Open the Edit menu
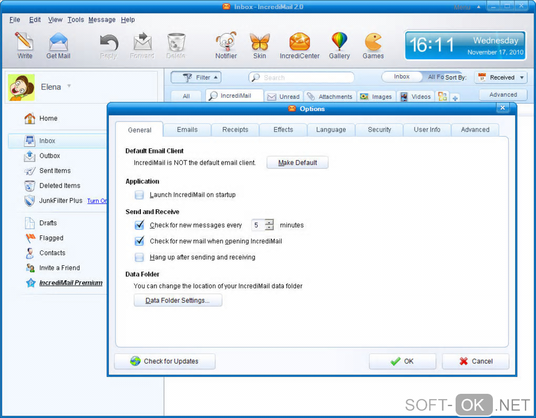The image size is (536, 418). 35,20
